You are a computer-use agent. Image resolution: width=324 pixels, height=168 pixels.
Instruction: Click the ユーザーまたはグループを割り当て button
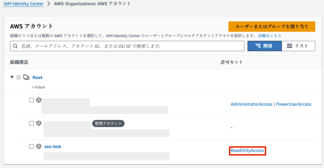coord(272,27)
